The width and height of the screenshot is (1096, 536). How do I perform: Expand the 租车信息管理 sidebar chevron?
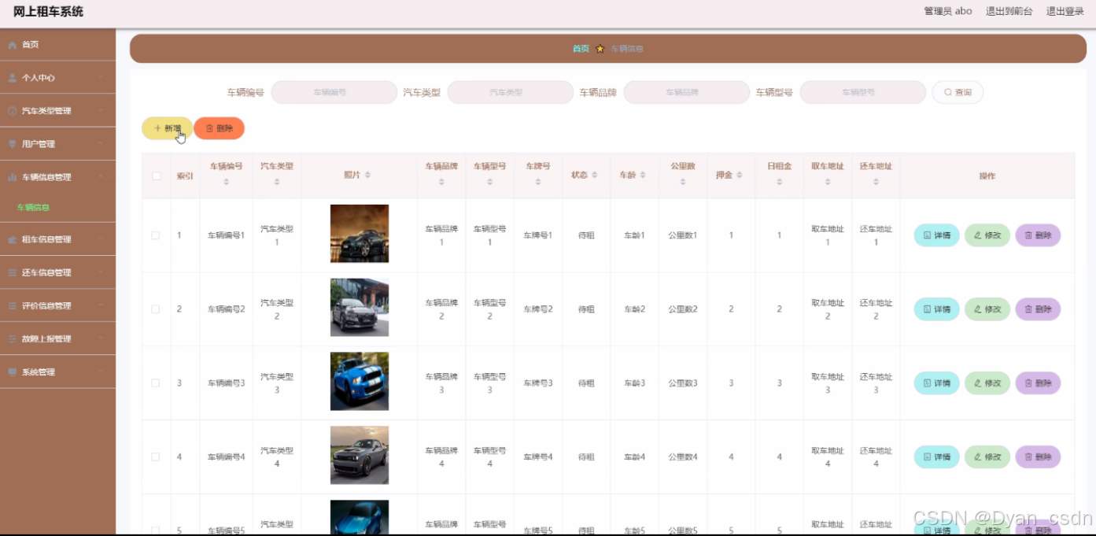coord(101,239)
